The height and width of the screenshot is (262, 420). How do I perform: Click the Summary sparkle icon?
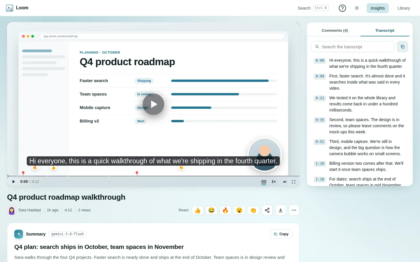(19, 234)
